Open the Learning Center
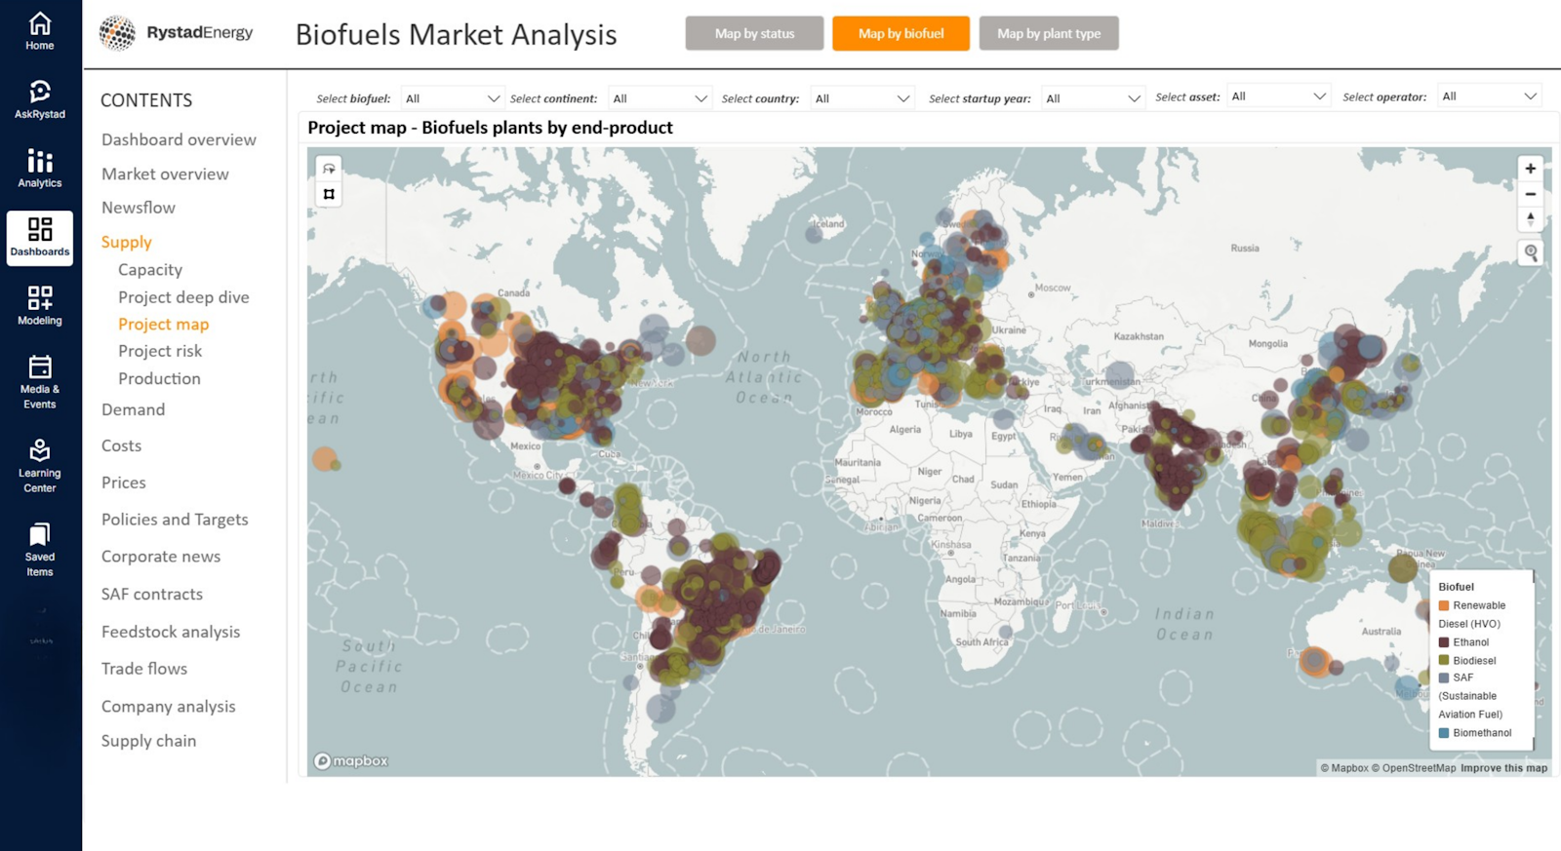Screen dimensions: 1561x851 [40, 466]
